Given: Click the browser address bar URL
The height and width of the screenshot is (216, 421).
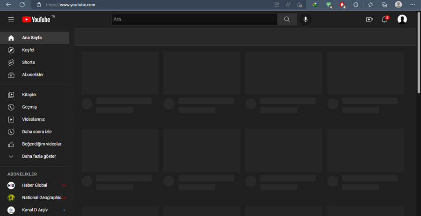Looking at the screenshot, I should coord(70,5).
